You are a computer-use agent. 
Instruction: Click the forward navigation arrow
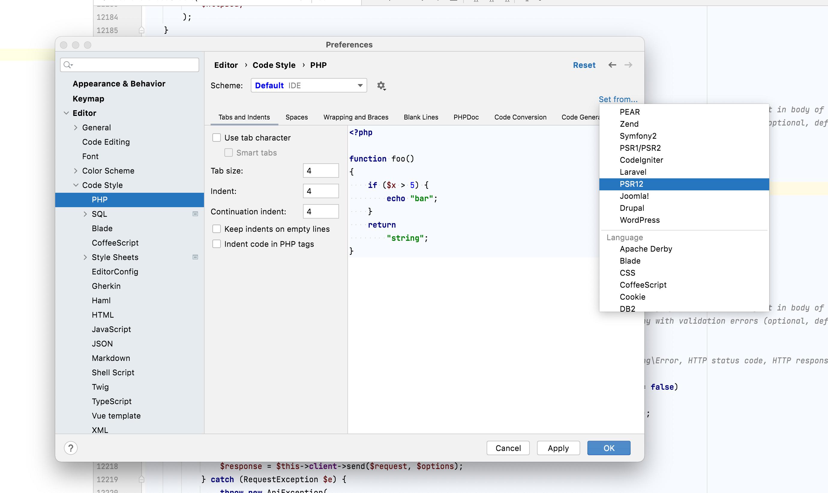(x=628, y=65)
